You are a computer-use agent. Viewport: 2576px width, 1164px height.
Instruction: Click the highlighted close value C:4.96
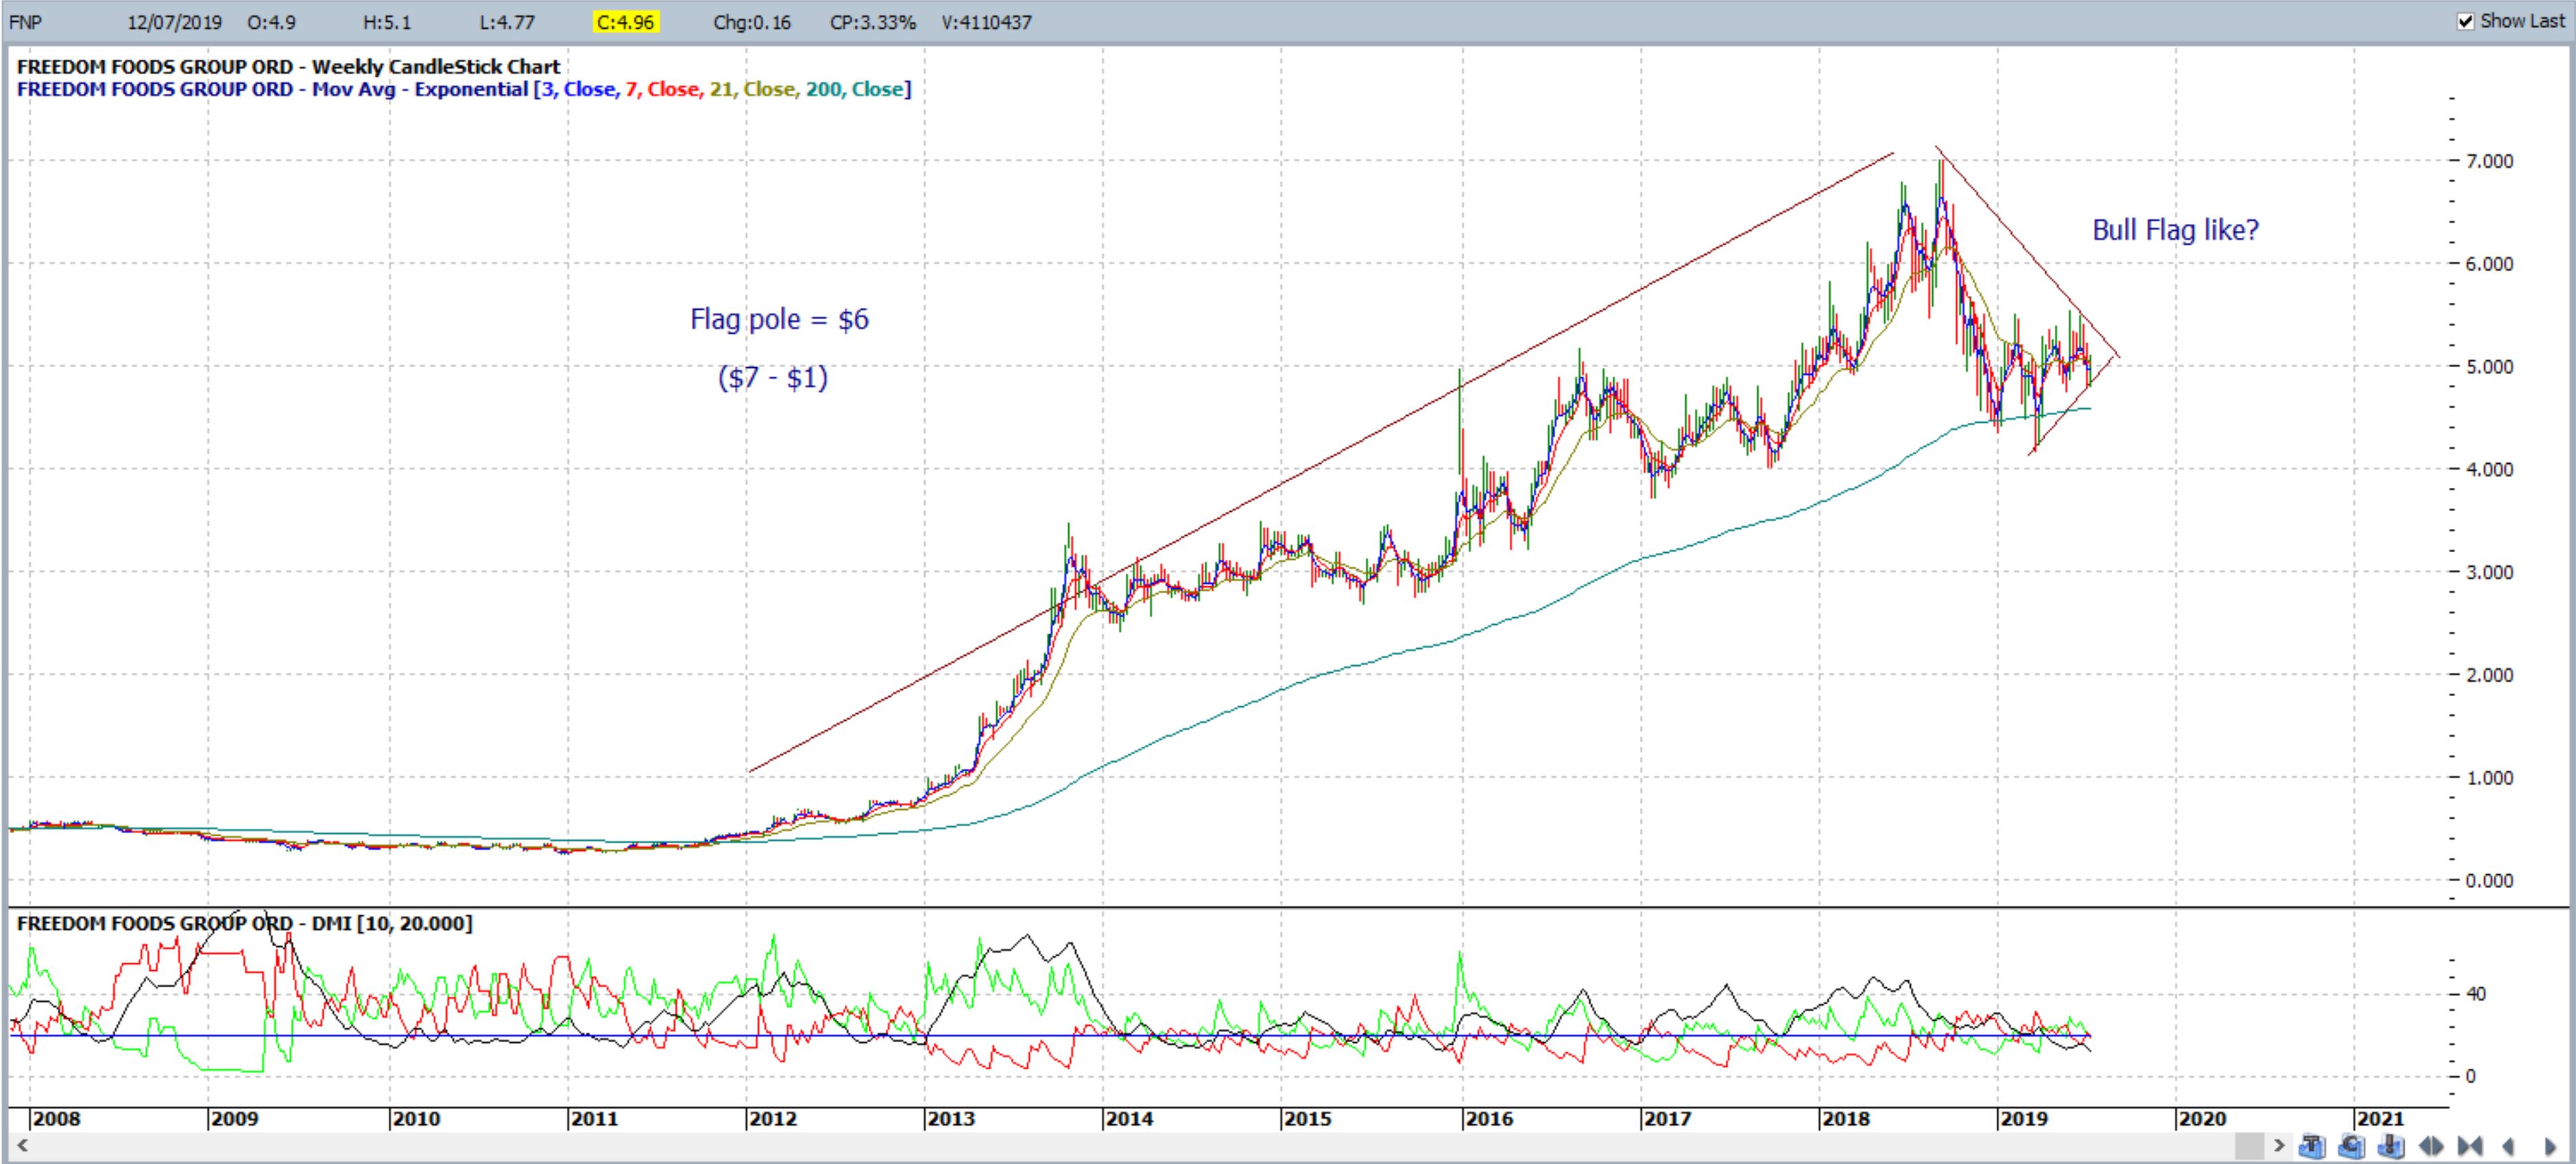[x=625, y=22]
